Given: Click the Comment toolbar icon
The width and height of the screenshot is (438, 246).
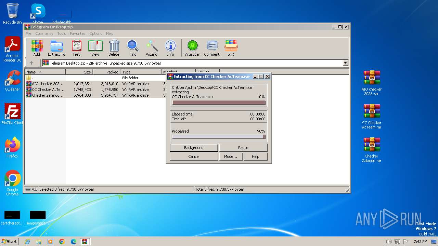Looking at the screenshot, I should pyautogui.click(x=212, y=48).
